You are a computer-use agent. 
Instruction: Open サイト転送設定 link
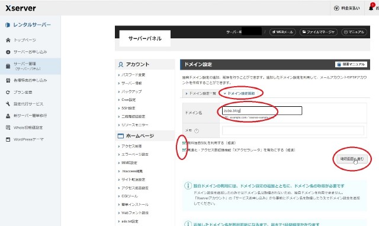[x=133, y=179]
